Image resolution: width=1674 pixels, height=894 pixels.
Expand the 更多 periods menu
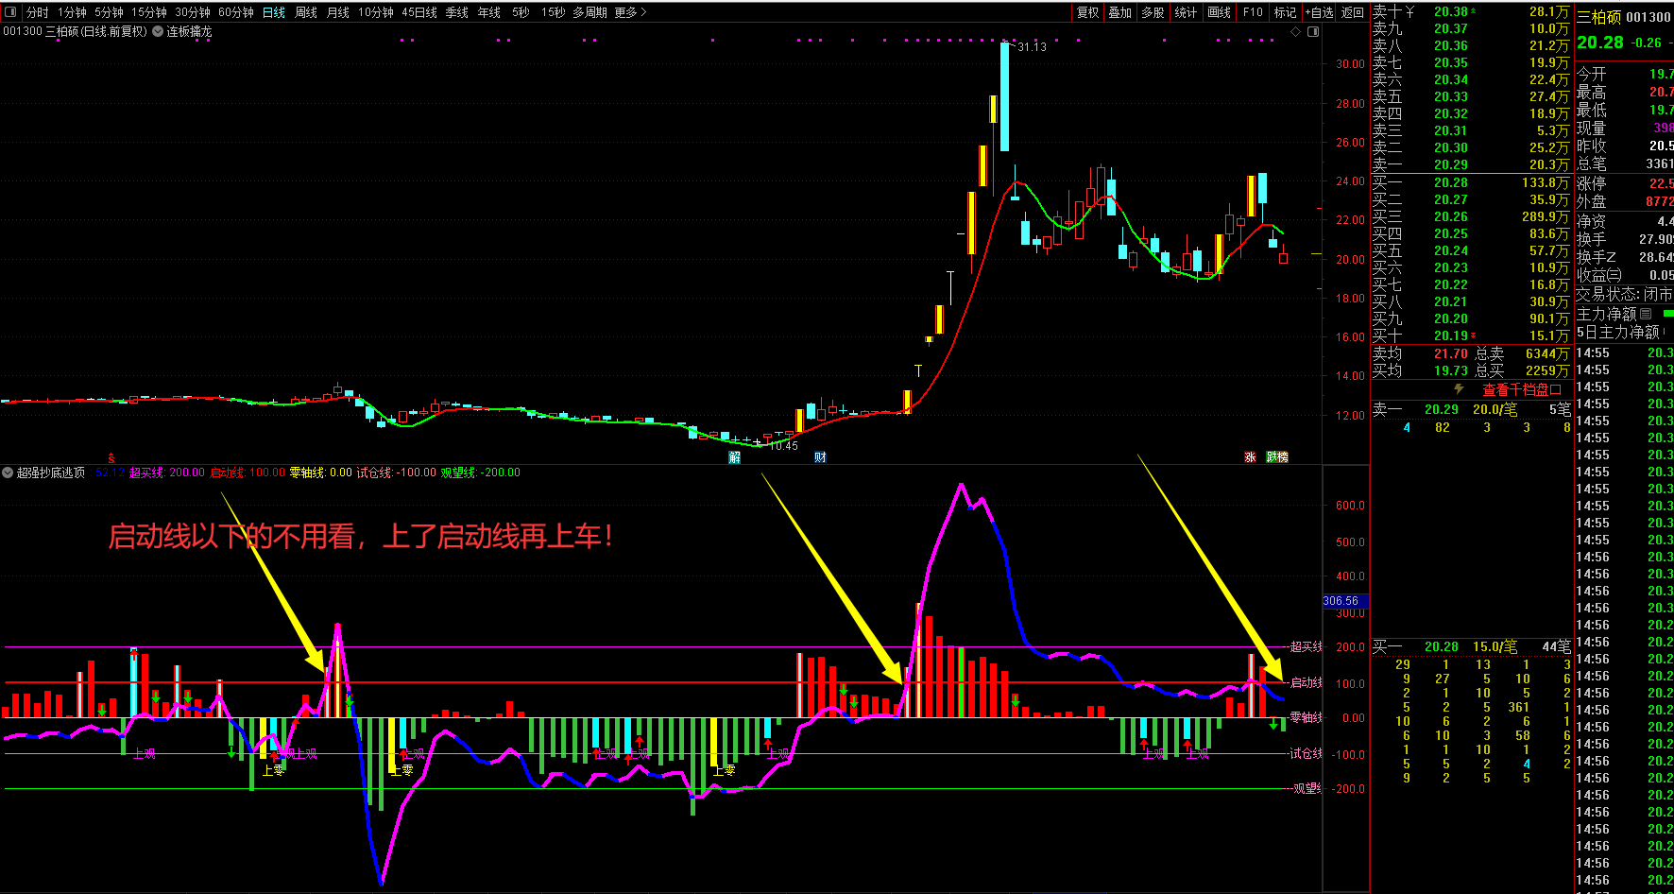tap(630, 12)
